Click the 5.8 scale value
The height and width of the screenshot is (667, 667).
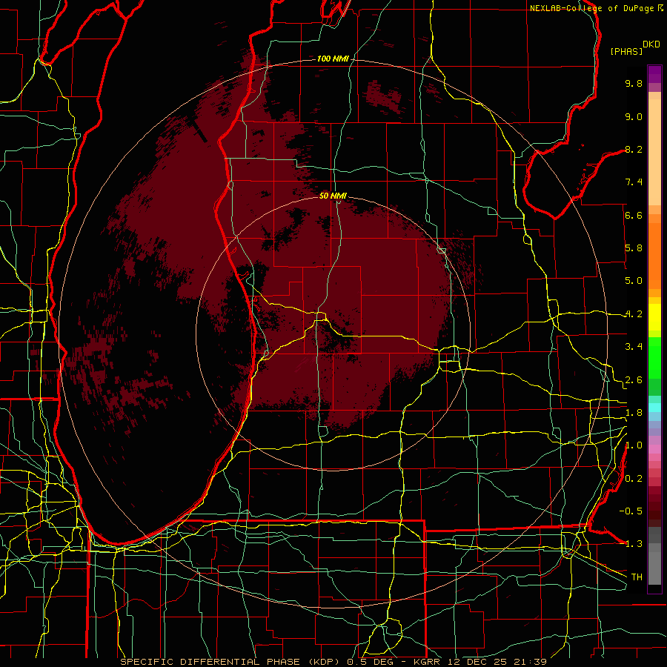click(634, 248)
